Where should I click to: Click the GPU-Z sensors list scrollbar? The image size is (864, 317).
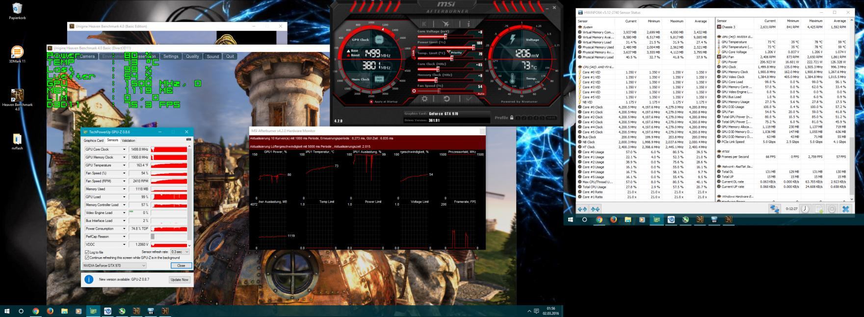tap(189, 196)
